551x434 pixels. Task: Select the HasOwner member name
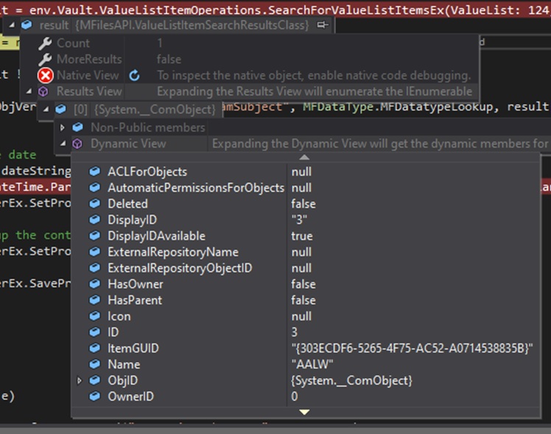(x=136, y=284)
